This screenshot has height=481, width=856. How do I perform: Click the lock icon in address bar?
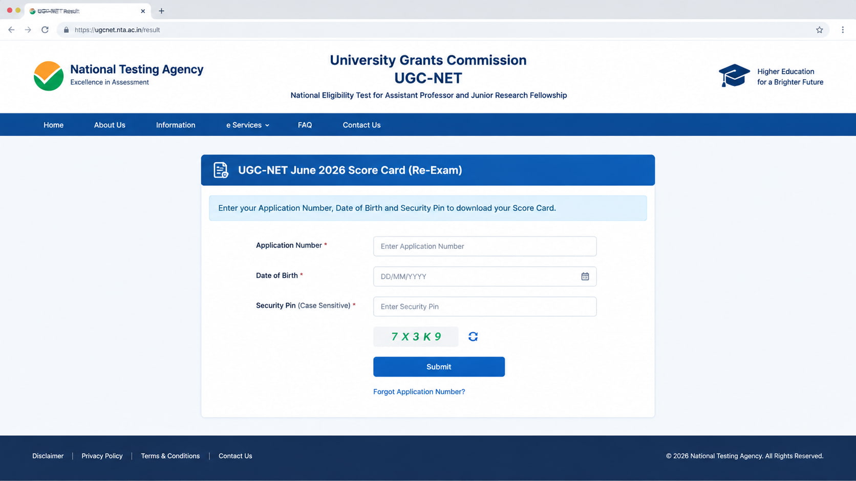pos(66,30)
